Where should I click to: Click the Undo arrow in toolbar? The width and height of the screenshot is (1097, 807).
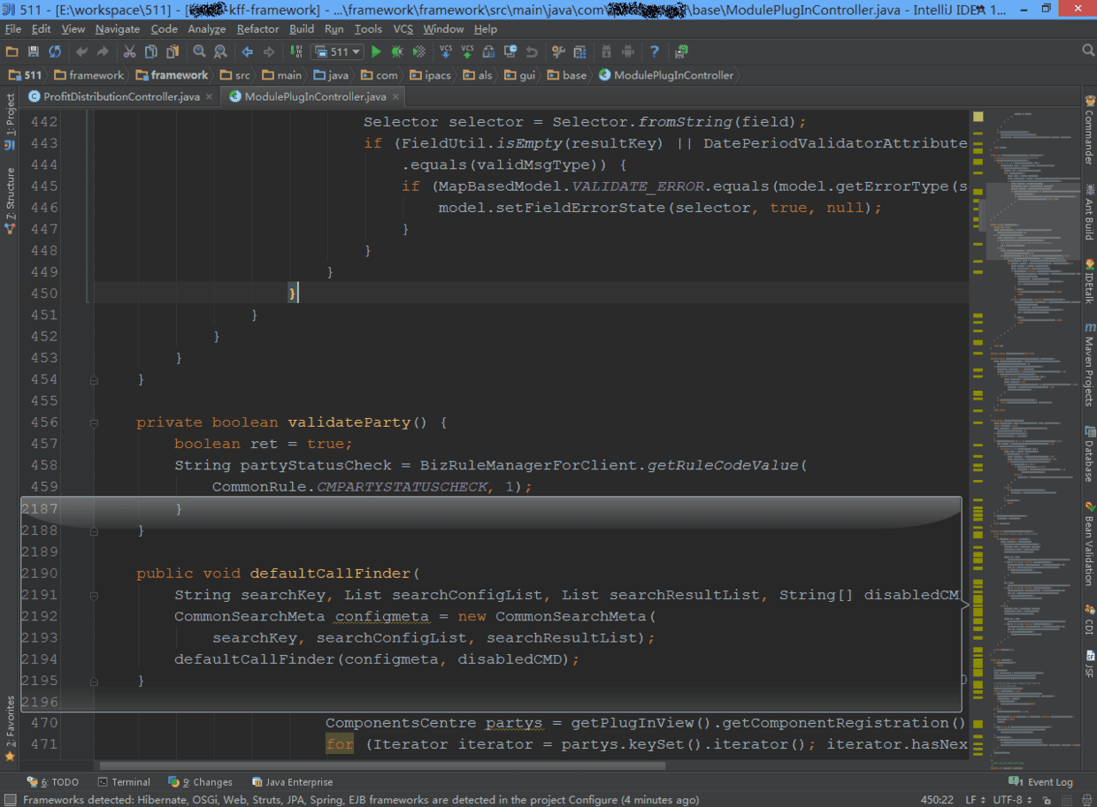click(x=81, y=52)
